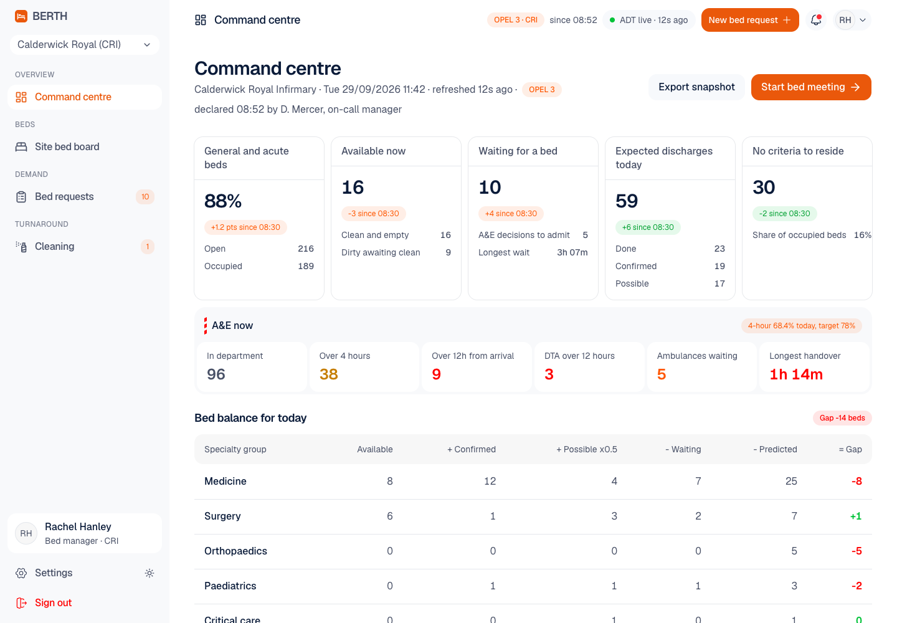Select the Surgery specialty row
Screen dimensions: 897x623
[533, 516]
